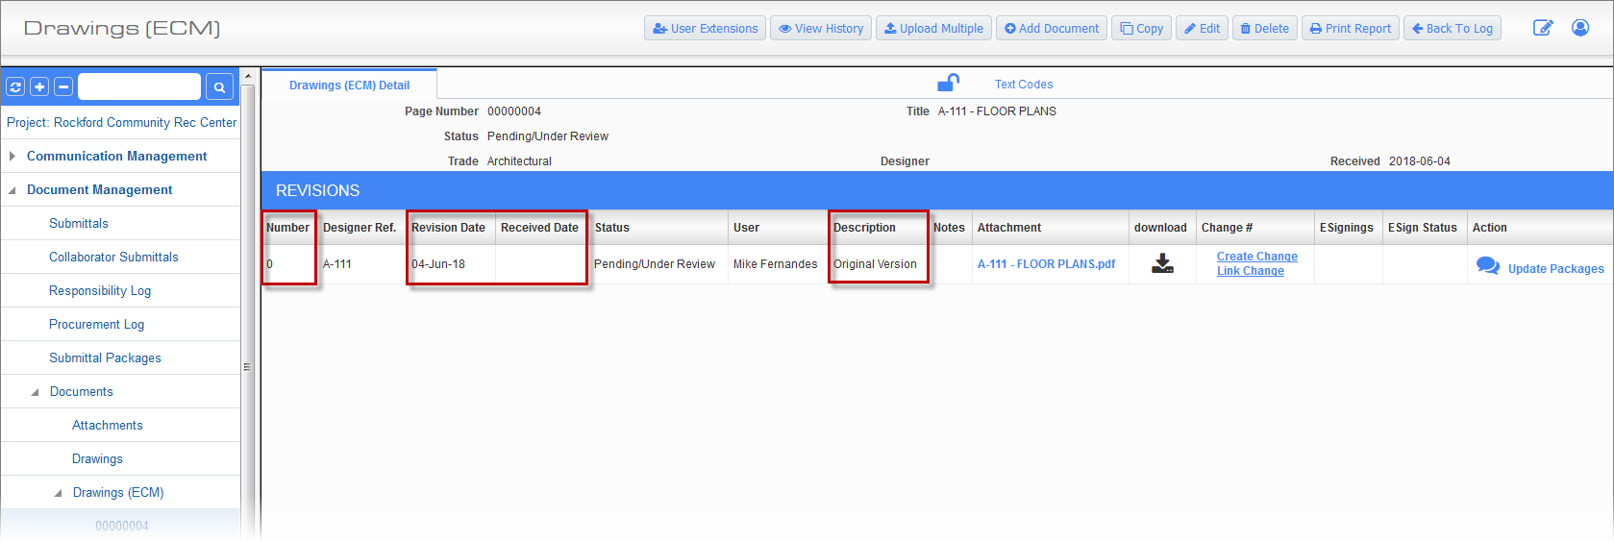Click the ESignings column header
This screenshot has height=542, width=1614.
pyautogui.click(x=1346, y=228)
